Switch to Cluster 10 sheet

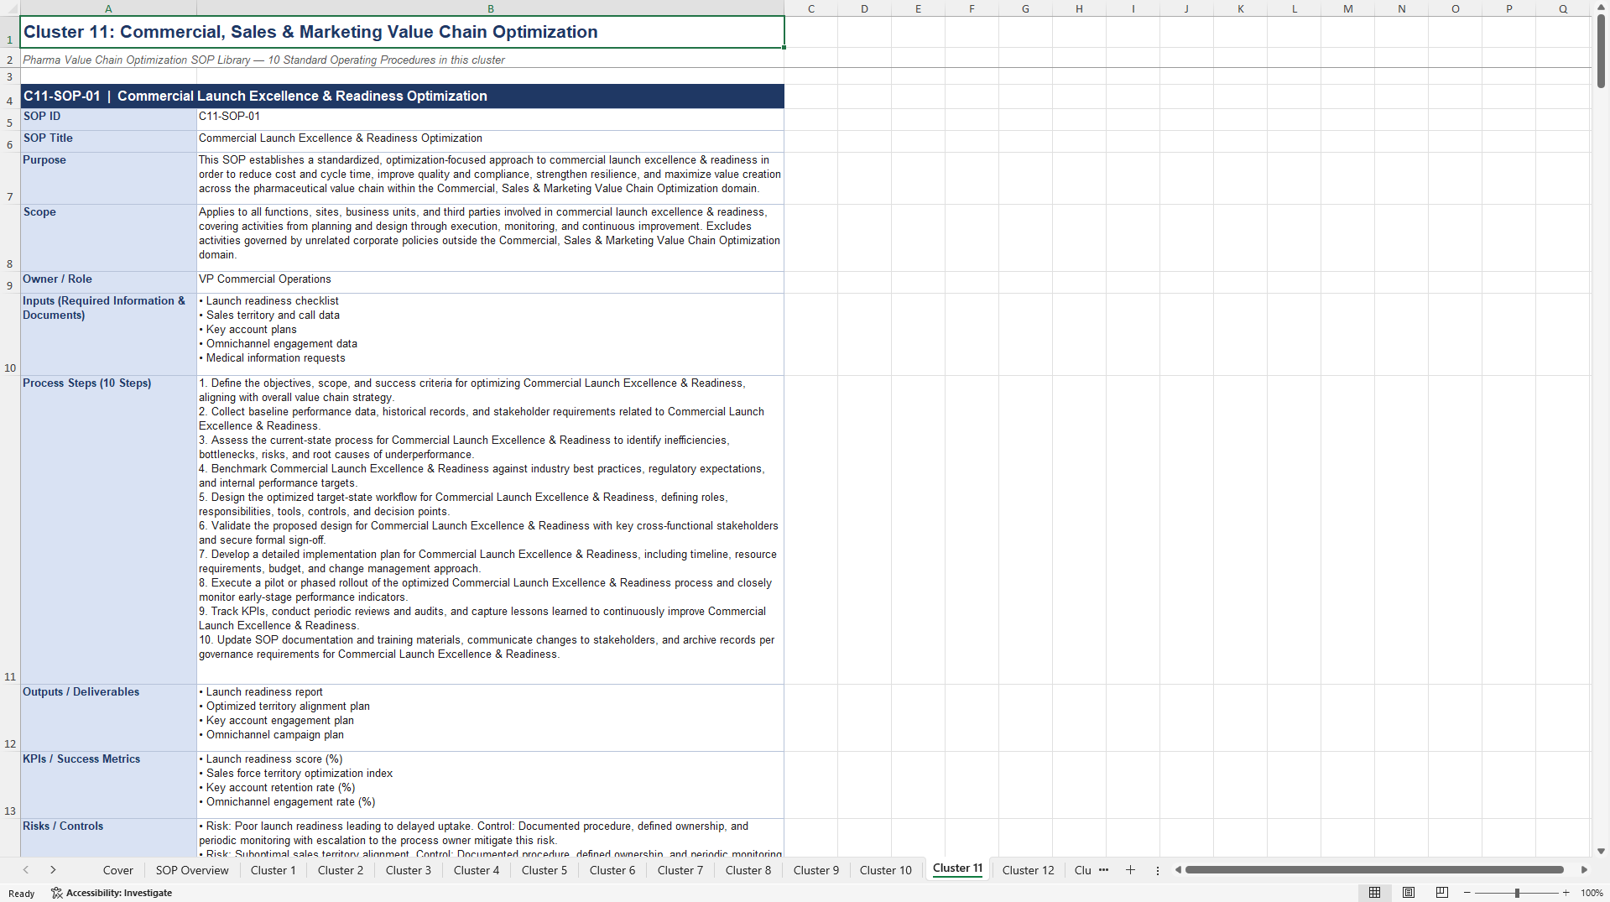click(x=886, y=870)
